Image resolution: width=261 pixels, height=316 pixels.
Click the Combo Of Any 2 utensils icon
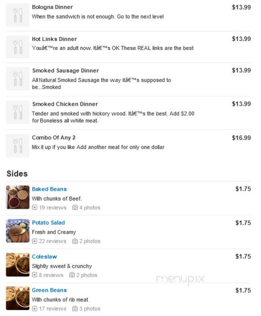18,145
